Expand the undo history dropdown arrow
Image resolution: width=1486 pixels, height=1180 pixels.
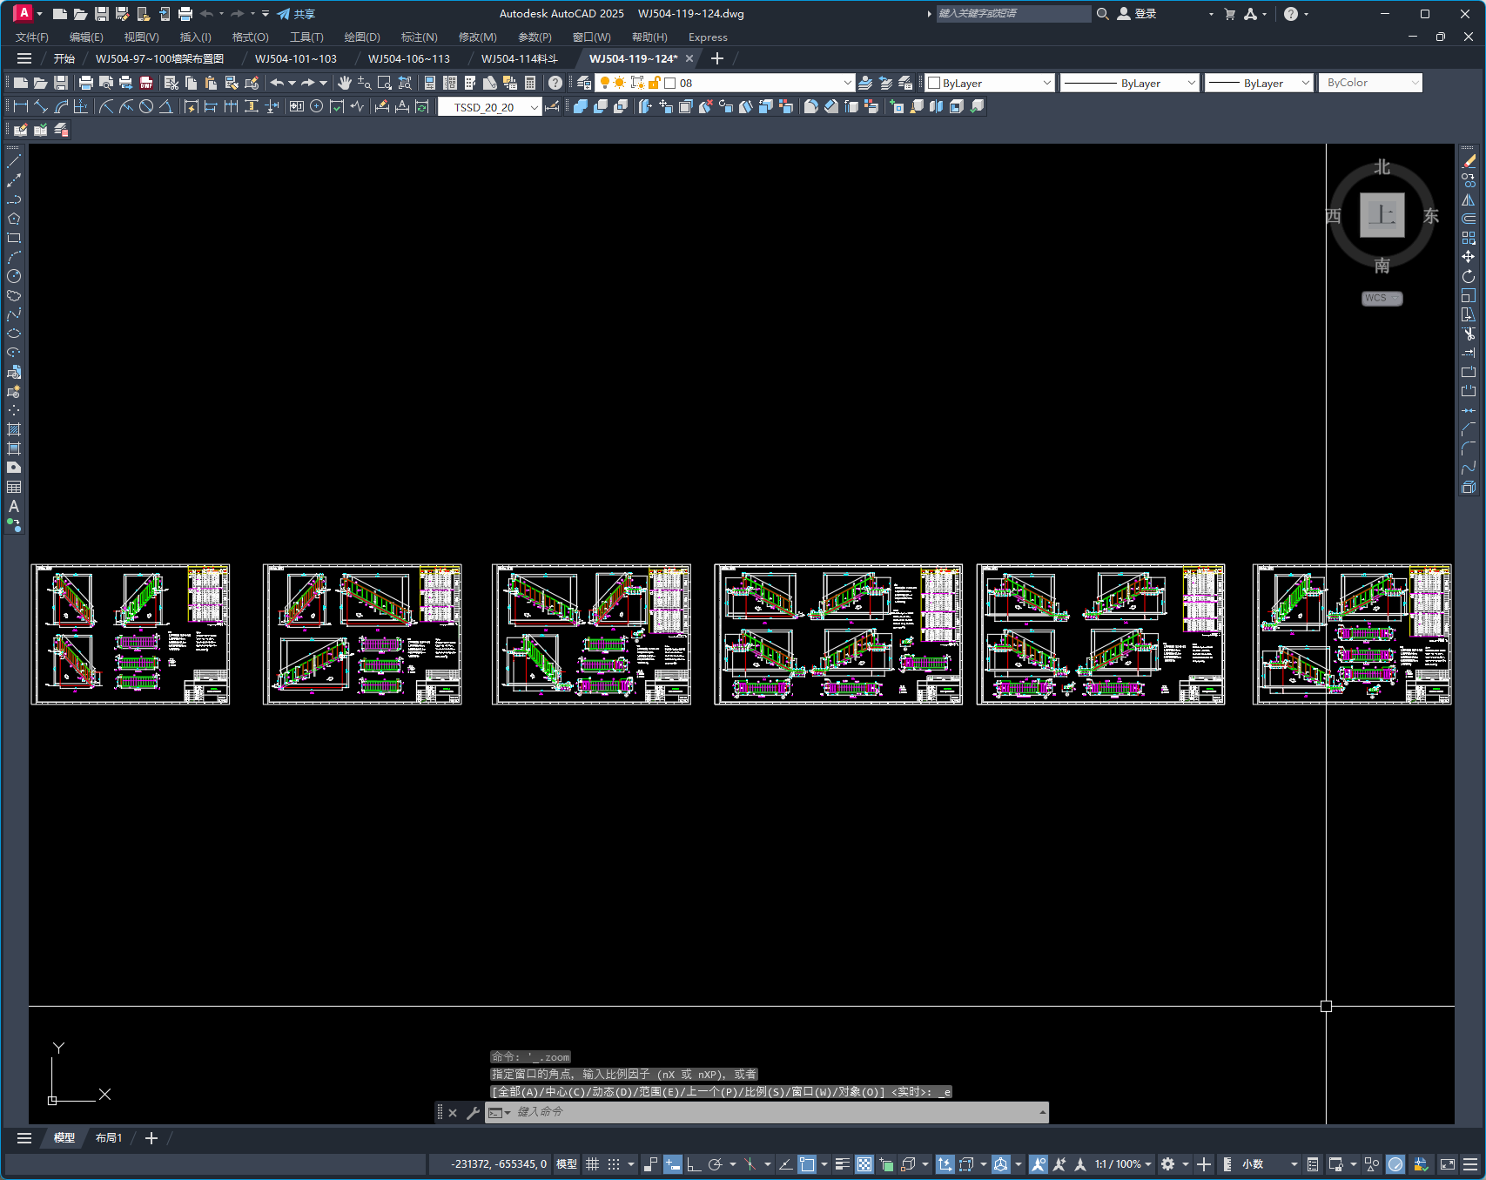pyautogui.click(x=292, y=83)
